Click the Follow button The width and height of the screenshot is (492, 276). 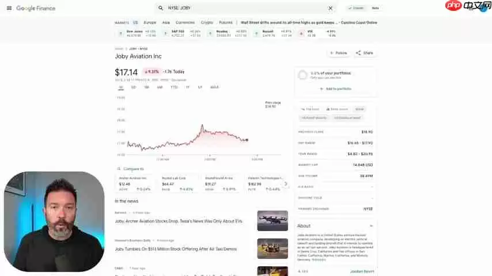(x=338, y=53)
